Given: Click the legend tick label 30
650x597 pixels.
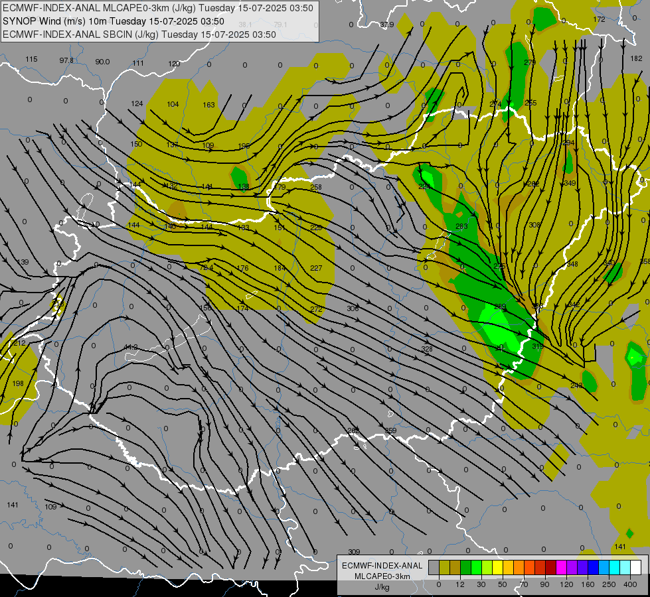Looking at the screenshot, I should [x=481, y=584].
